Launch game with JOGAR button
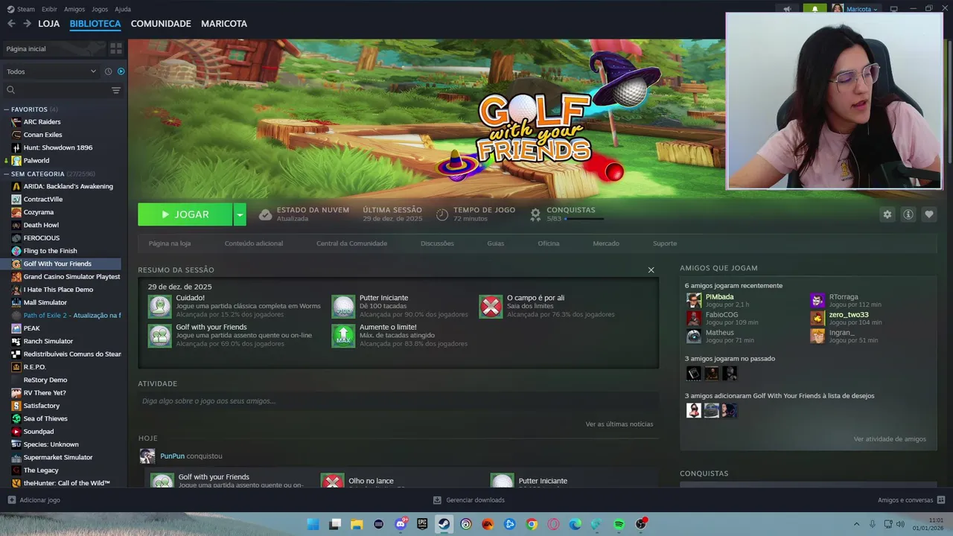953x536 pixels. [185, 214]
